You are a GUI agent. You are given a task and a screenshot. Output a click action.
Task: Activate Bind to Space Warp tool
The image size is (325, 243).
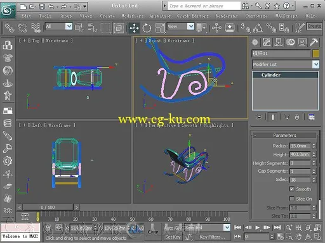pos(36,28)
